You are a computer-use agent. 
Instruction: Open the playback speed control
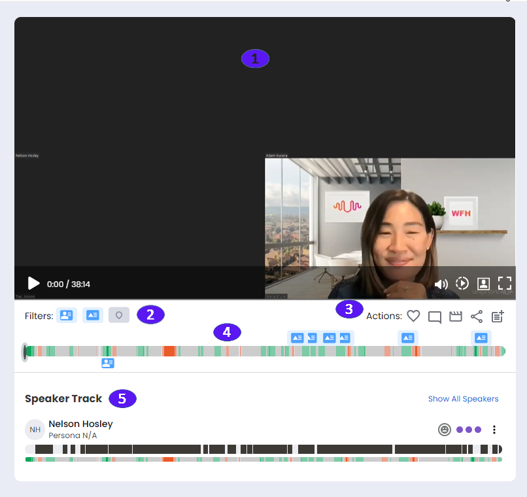pos(462,284)
